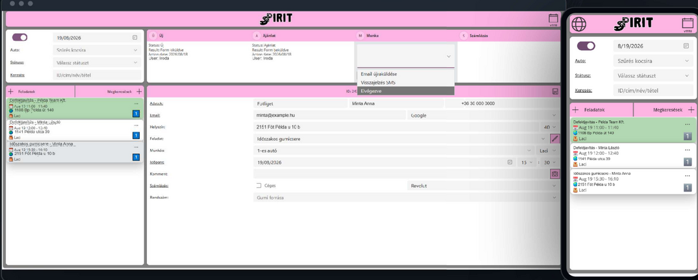The image size is (698, 280).
Task: Open desktop Szűrés kocsira dropdown
Action: [97, 50]
